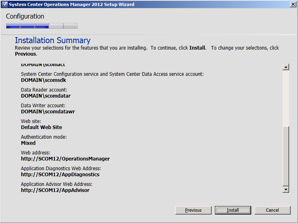Click the Web address label
Screen dimensions: 298x223
click(x=35, y=153)
